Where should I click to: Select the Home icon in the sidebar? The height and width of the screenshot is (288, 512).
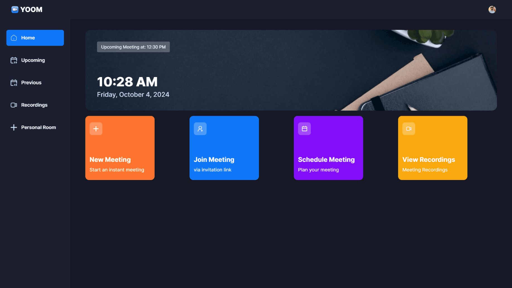[13, 38]
